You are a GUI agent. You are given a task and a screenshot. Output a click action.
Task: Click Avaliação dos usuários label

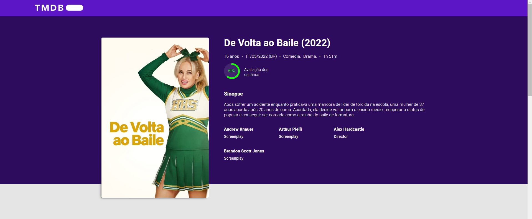coord(256,72)
